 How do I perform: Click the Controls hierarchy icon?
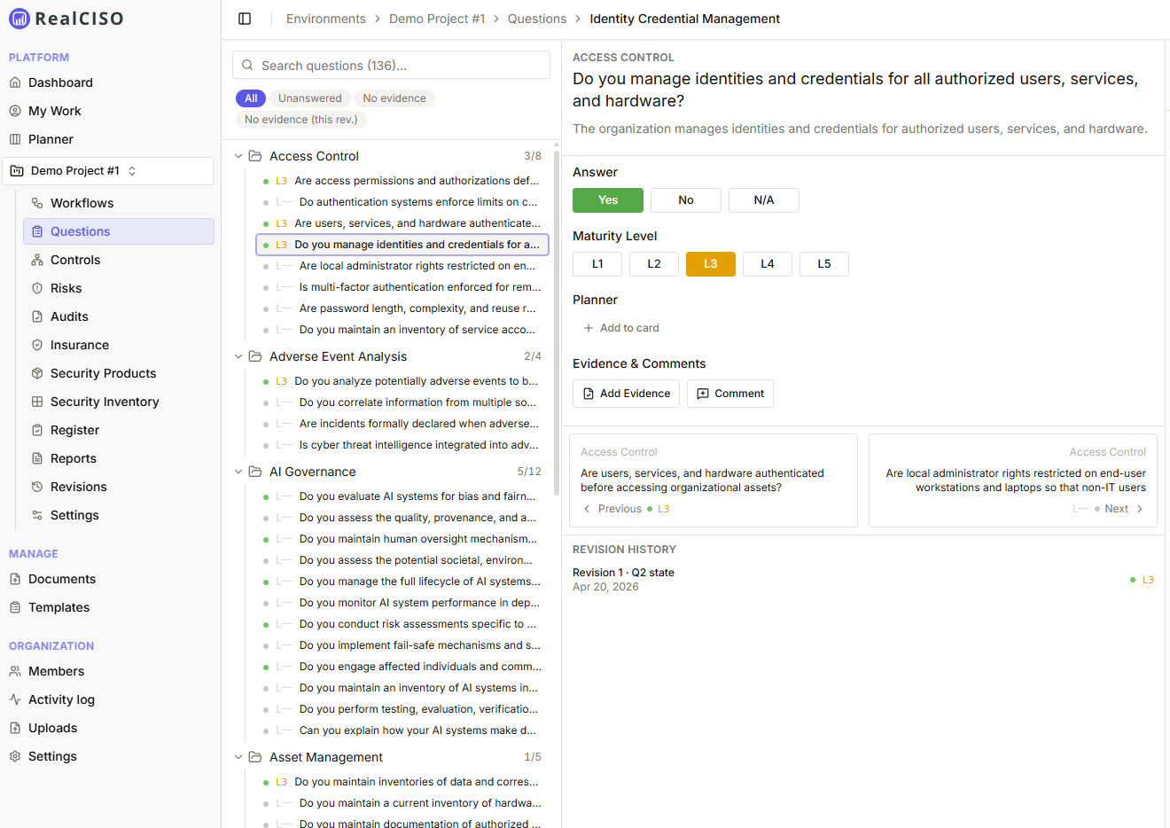(37, 260)
